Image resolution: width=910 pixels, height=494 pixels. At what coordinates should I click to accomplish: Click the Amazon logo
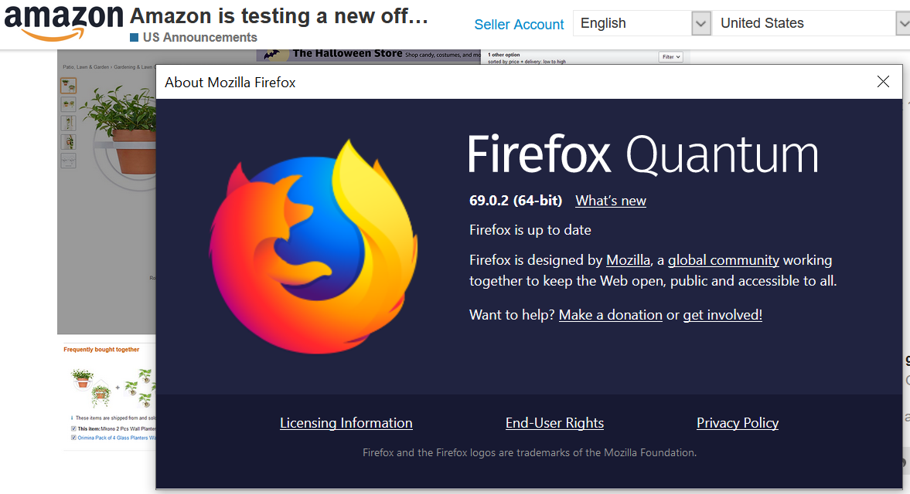pos(63,23)
